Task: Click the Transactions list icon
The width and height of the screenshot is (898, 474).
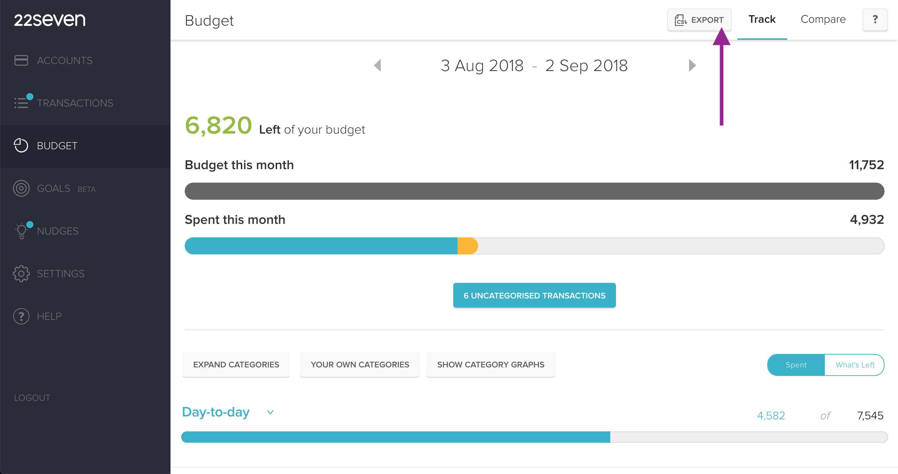Action: coord(21,103)
